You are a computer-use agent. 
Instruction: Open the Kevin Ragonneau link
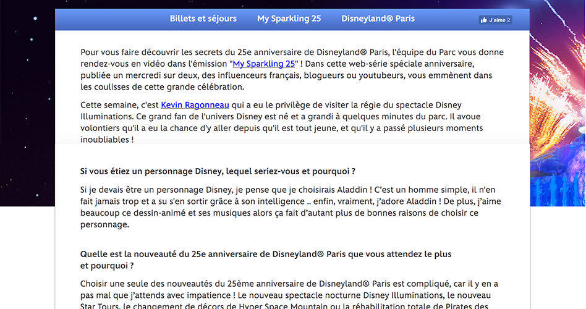tap(195, 105)
